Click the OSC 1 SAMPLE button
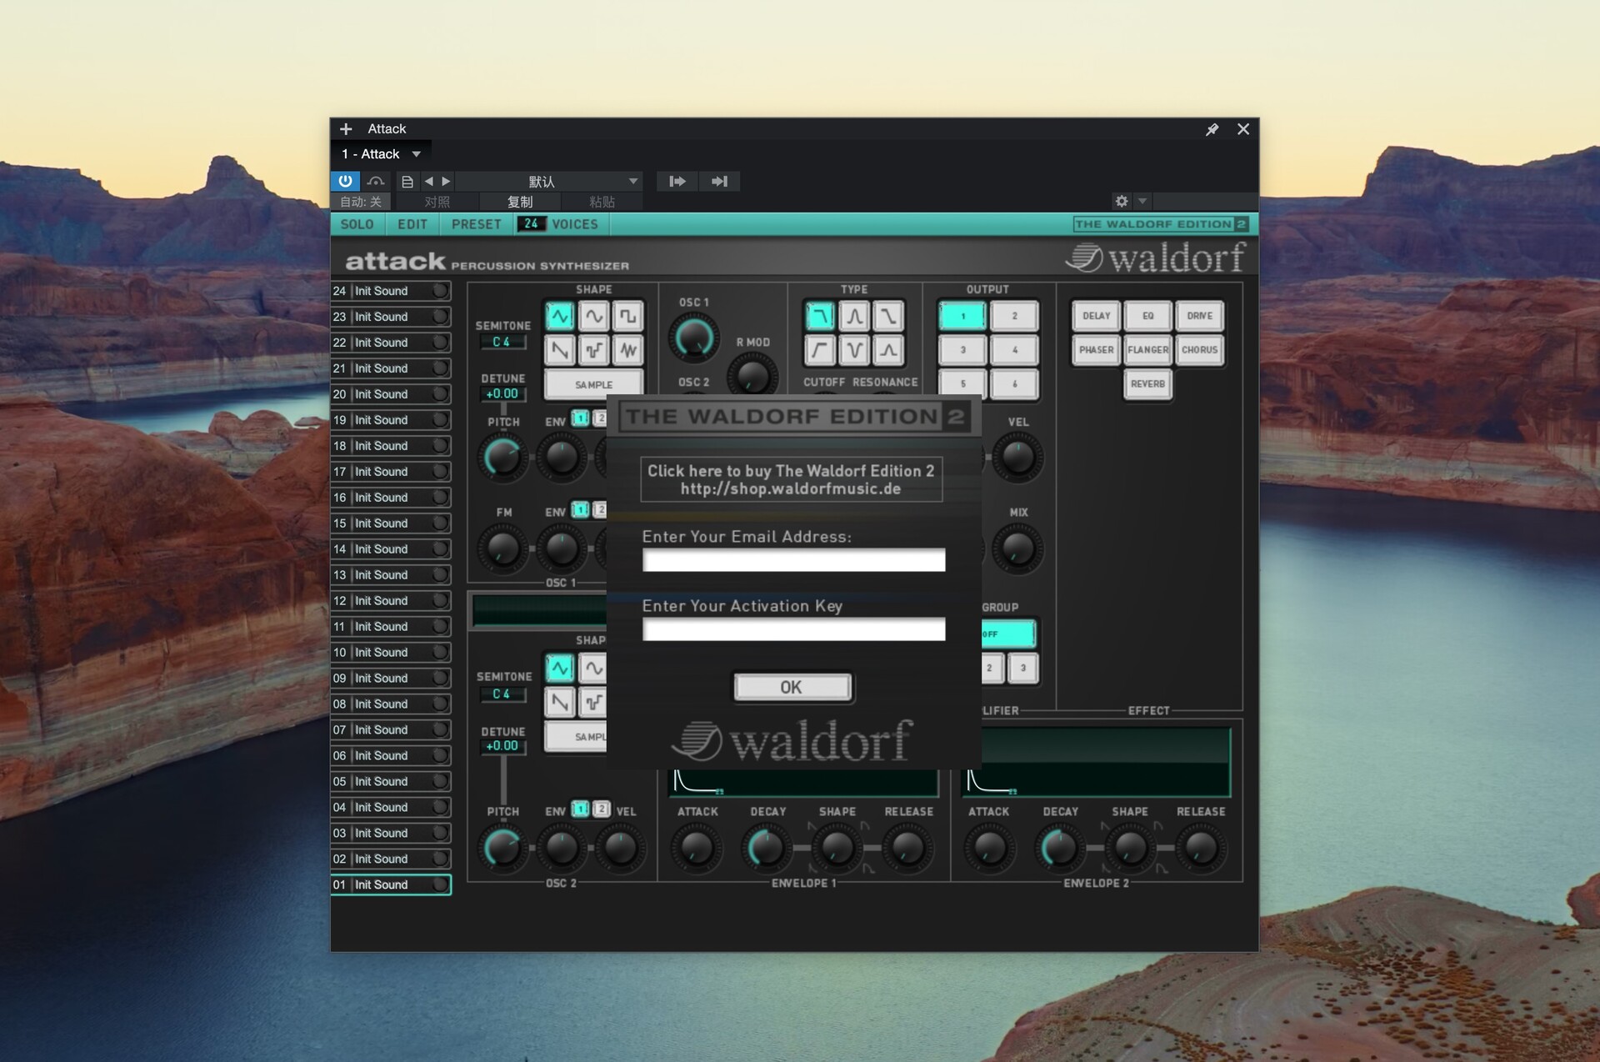 (x=593, y=385)
